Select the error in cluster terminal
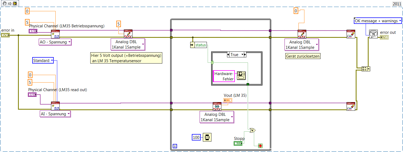 pos(5,35)
